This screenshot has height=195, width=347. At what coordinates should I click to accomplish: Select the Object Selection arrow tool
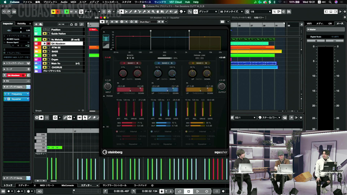pos(121,12)
